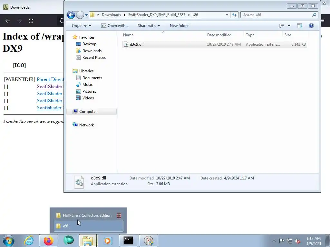Open the gauge utility taskbar icon
Image resolution: width=330 pixels, height=247 pixels.
point(149,241)
